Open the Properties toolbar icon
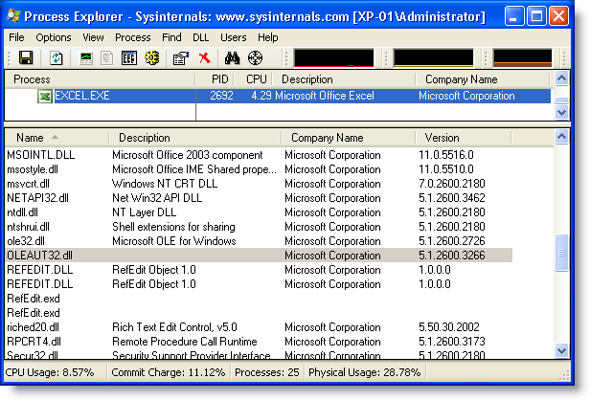Screen dimensions: 590x401 click(x=181, y=57)
